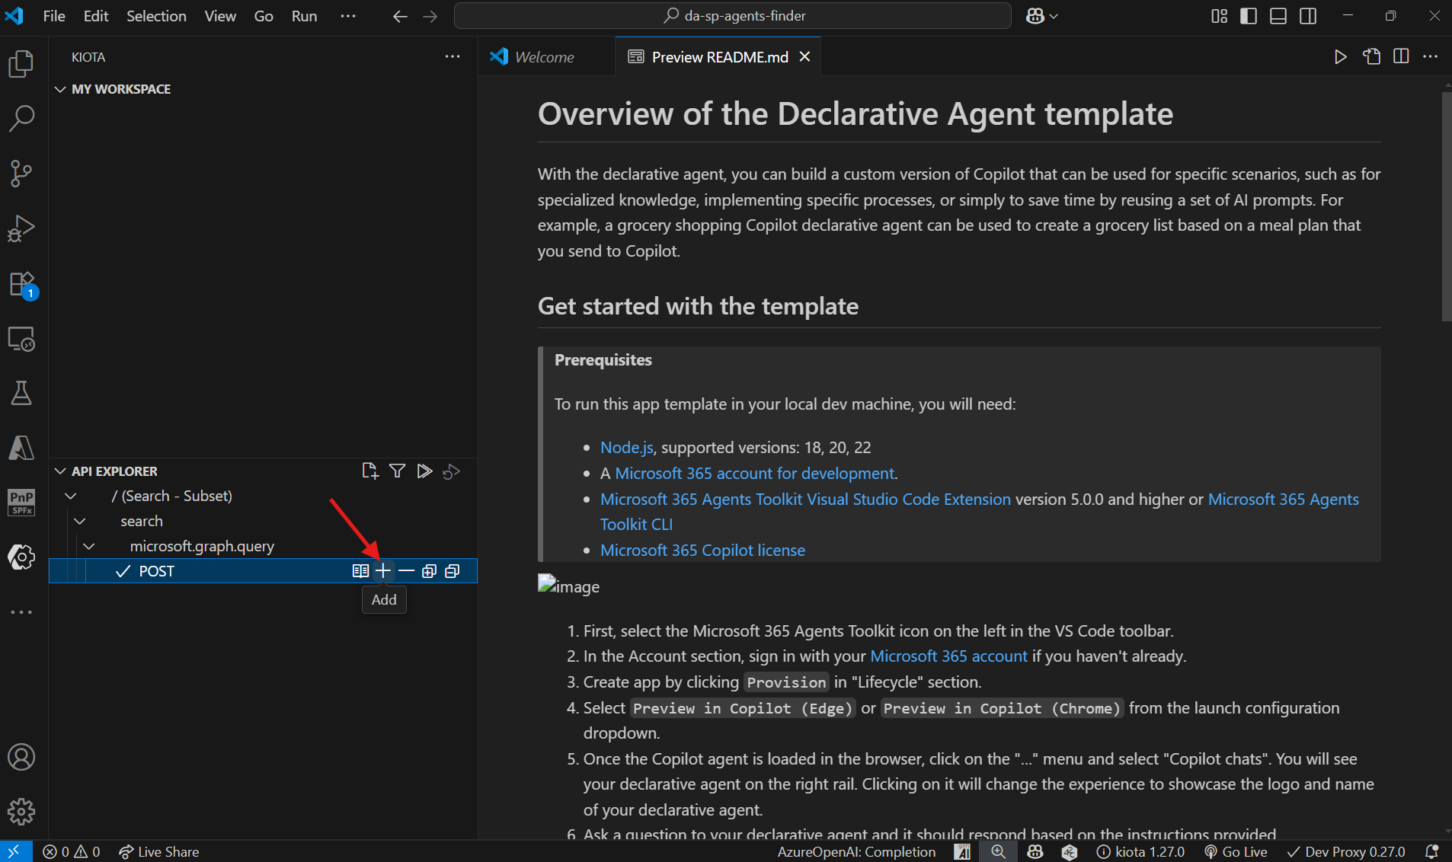This screenshot has width=1452, height=862.
Task: Open the Microsoft 365 account link in step 2
Action: pyautogui.click(x=948, y=656)
